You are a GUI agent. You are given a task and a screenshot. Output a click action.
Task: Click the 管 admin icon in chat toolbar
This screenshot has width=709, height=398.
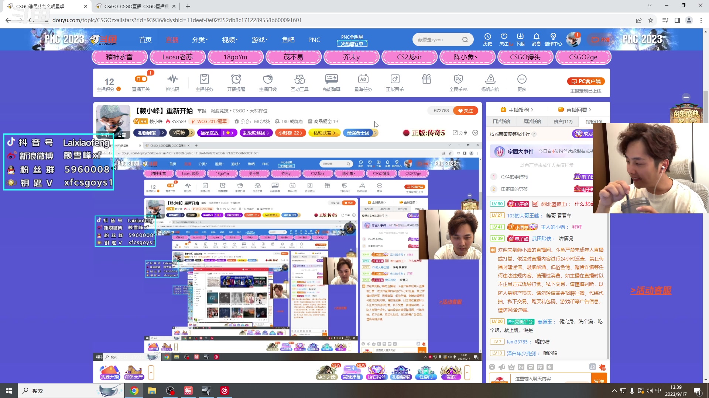530,367
